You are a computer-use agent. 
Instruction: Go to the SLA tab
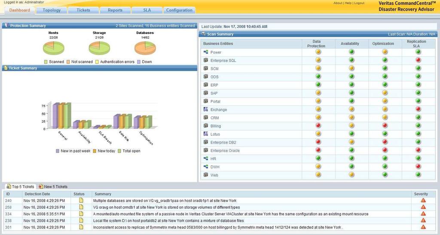[147, 10]
